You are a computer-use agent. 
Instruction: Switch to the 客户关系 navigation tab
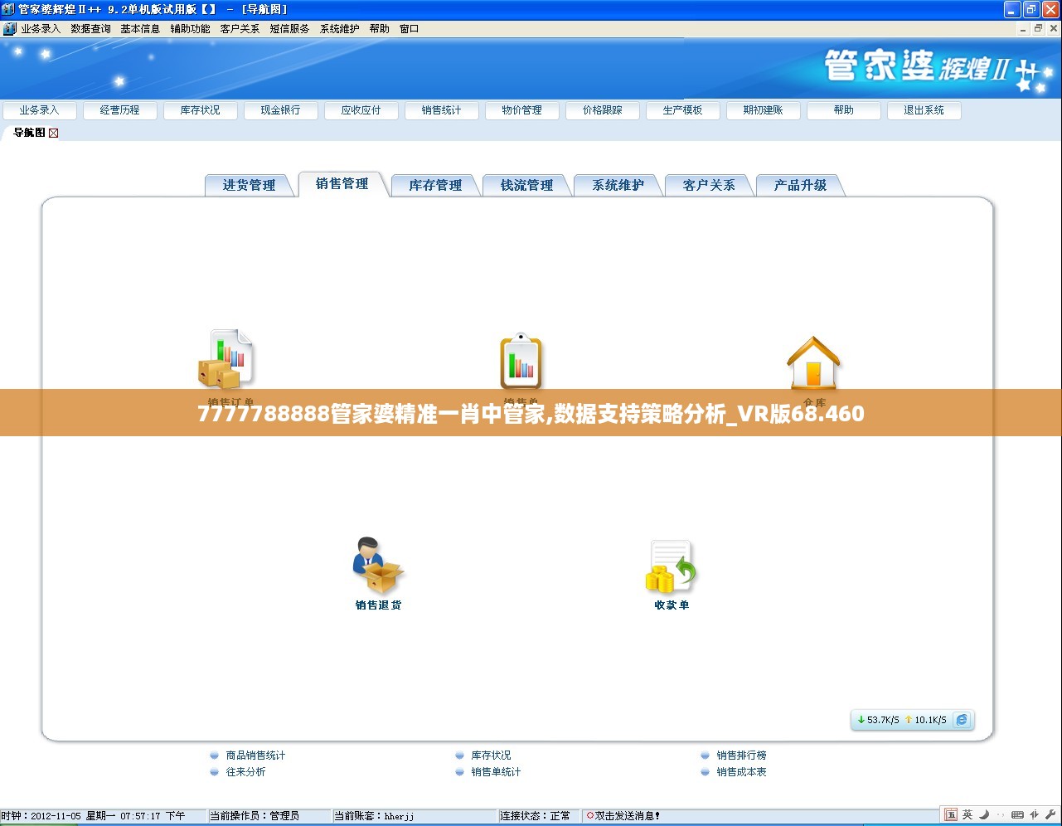coord(709,186)
